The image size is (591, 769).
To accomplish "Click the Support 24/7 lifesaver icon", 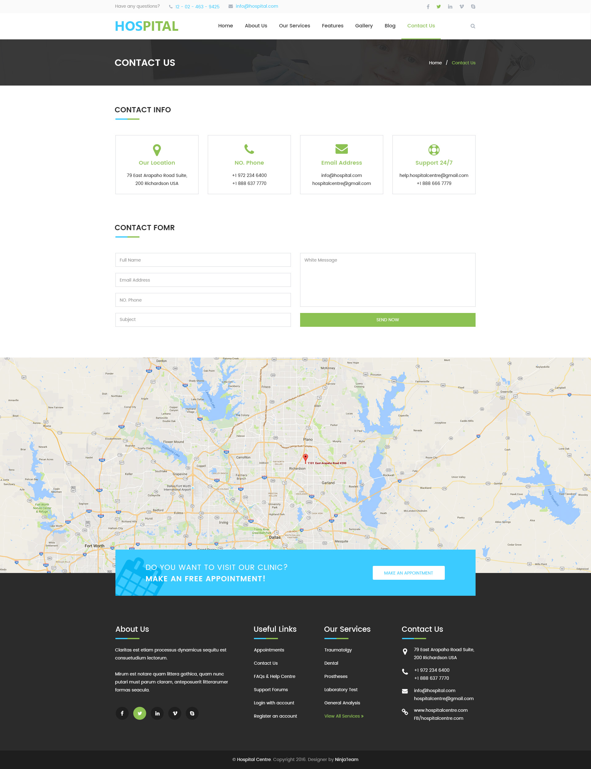I will 434,150.
